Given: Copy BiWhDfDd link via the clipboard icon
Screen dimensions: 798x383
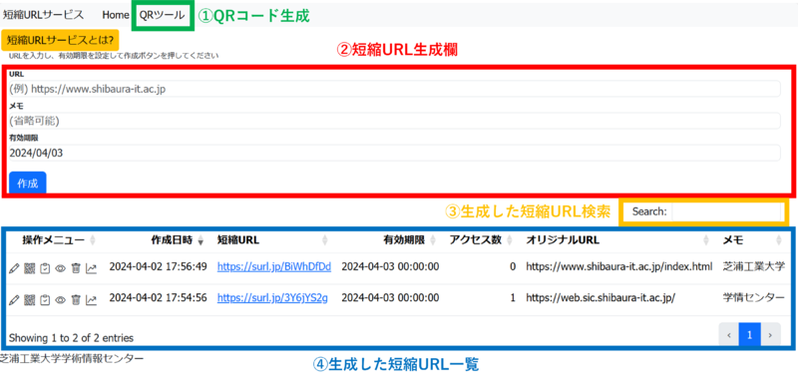Looking at the screenshot, I should click(44, 268).
